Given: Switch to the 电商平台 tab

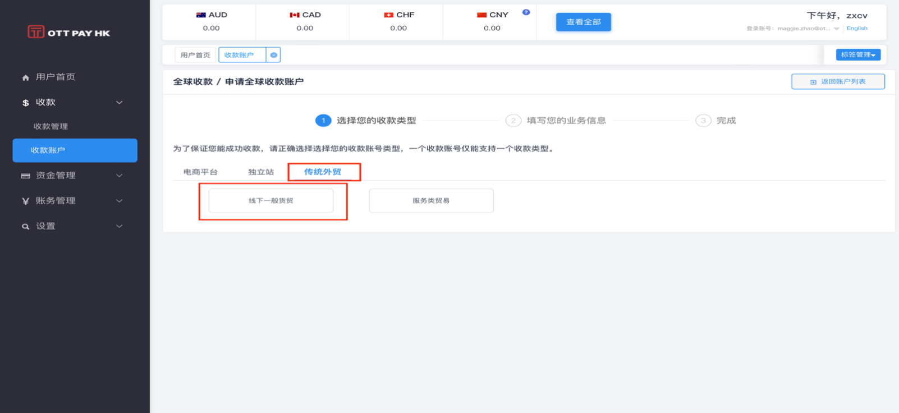Looking at the screenshot, I should 200,172.
